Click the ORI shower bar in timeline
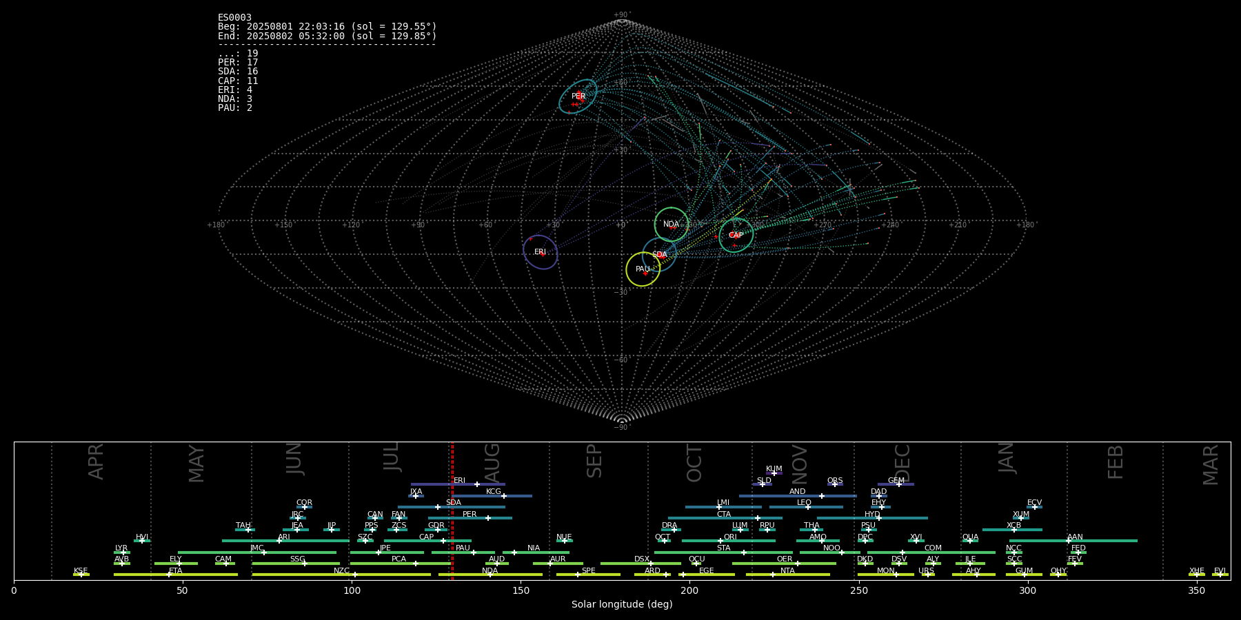Viewport: 1241px width, 620px height. pos(729,541)
